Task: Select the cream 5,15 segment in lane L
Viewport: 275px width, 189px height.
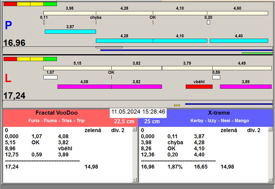Action: (x=77, y=68)
